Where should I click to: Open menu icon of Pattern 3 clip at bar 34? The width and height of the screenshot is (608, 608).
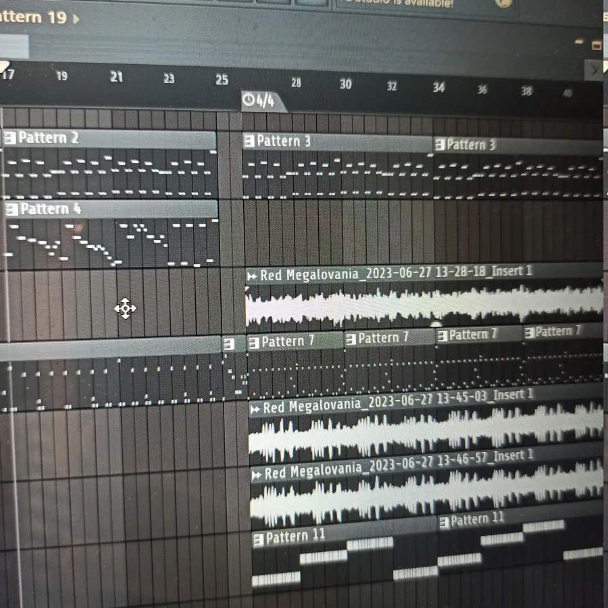pyautogui.click(x=439, y=145)
